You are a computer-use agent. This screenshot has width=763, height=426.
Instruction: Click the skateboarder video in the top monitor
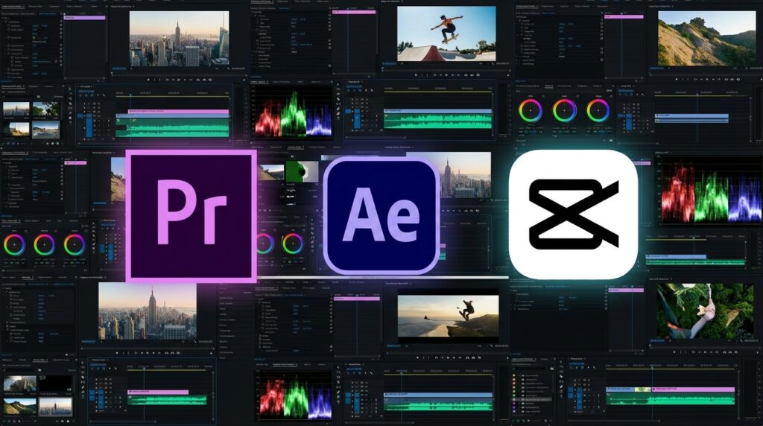[x=446, y=34]
